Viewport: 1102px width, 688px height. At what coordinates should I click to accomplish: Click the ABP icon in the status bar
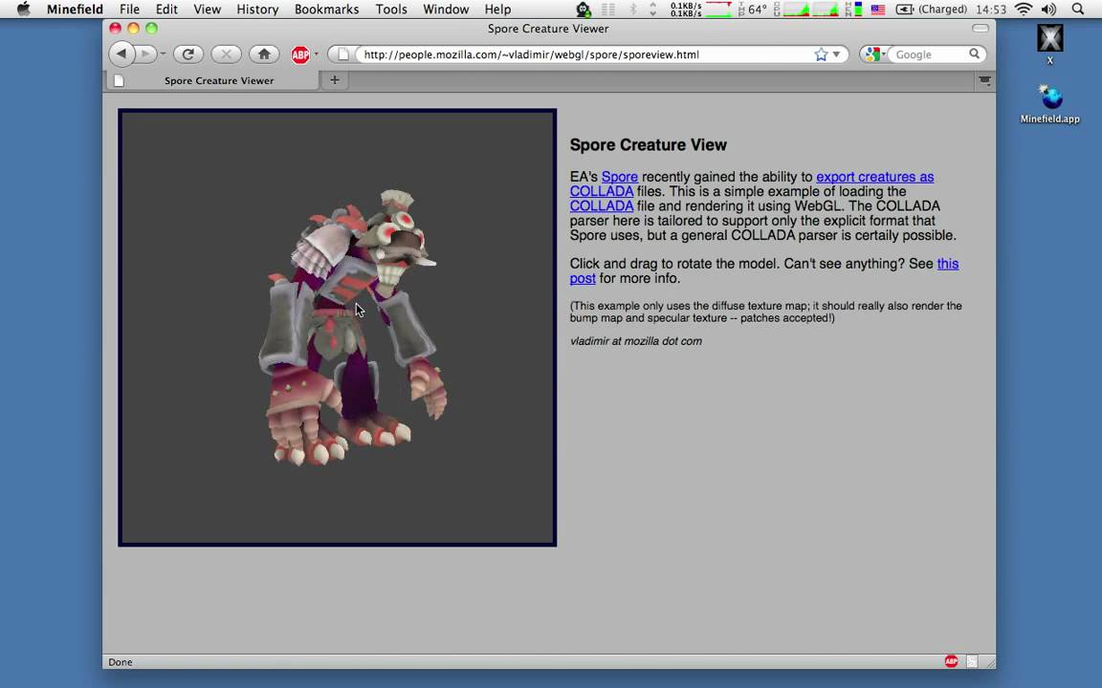pos(951,661)
